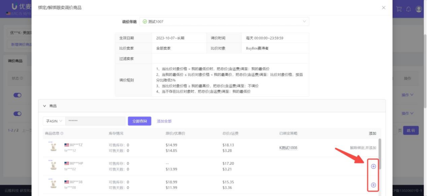
Task: Click the 库存情况 column header
Action: click(116, 133)
